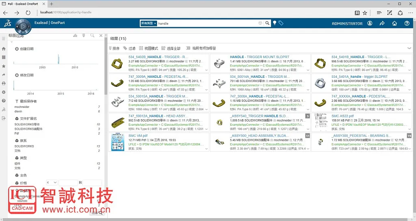Open the 所有类型 type dropdown
The image size is (416, 221).
click(148, 24)
